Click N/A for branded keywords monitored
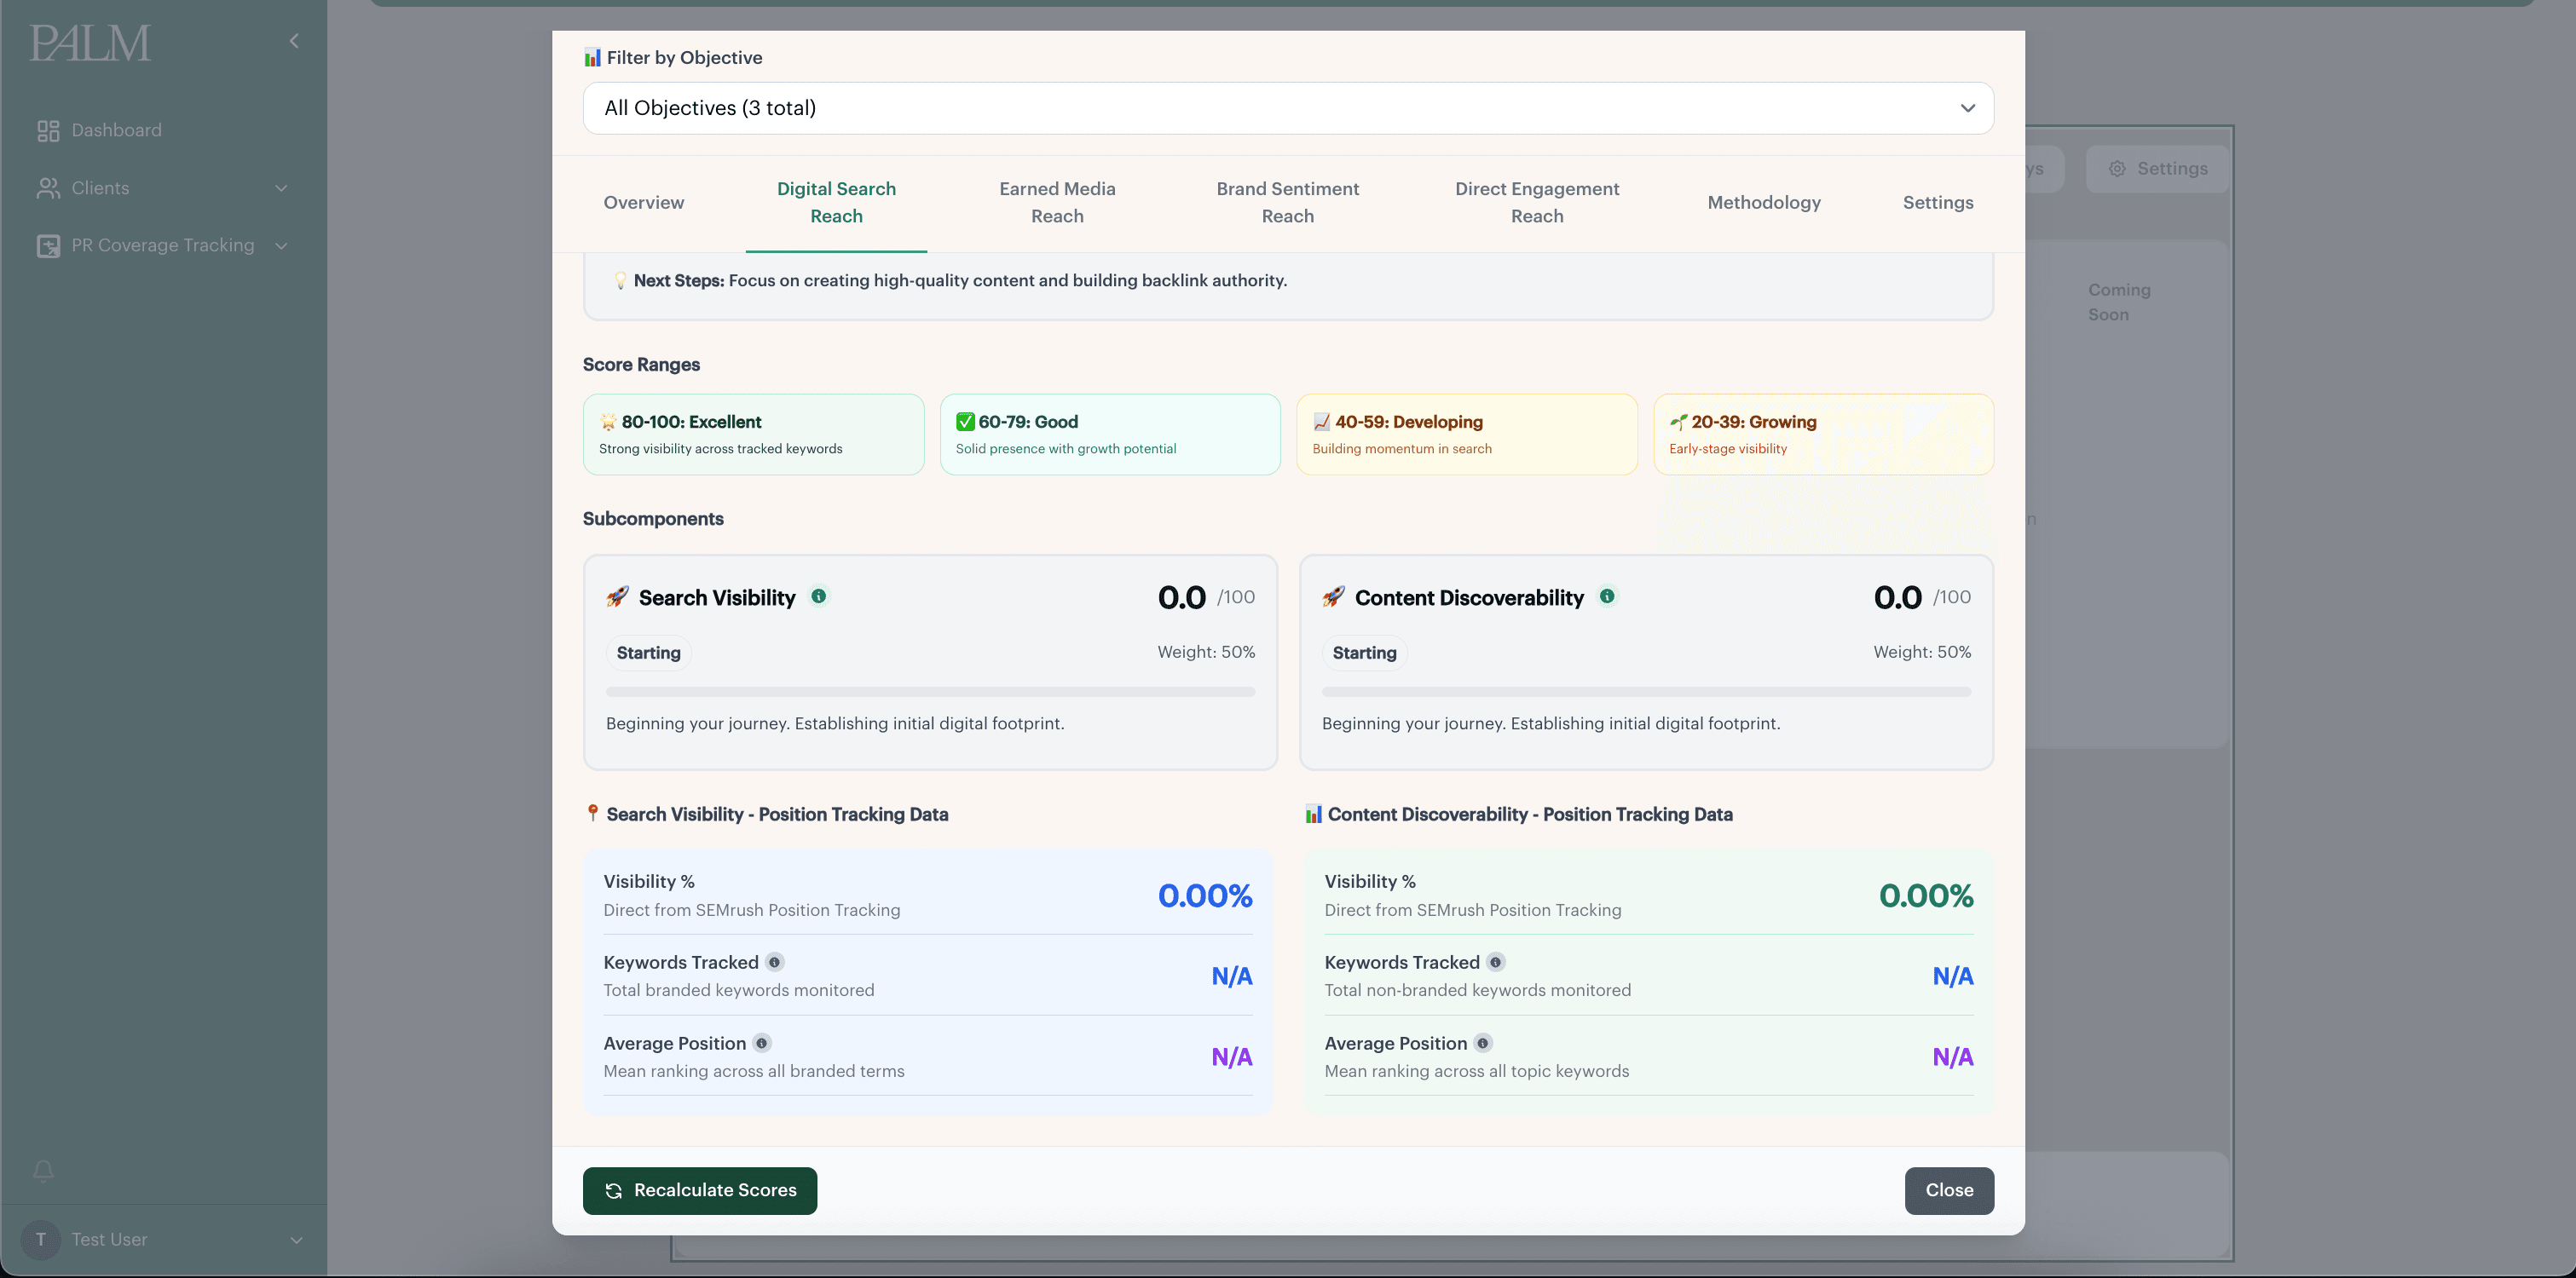 [1232, 976]
